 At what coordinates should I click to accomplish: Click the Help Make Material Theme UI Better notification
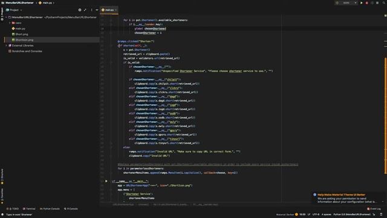click(x=341, y=195)
